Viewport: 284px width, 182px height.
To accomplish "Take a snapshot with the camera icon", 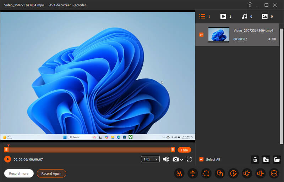I will 175,159.
